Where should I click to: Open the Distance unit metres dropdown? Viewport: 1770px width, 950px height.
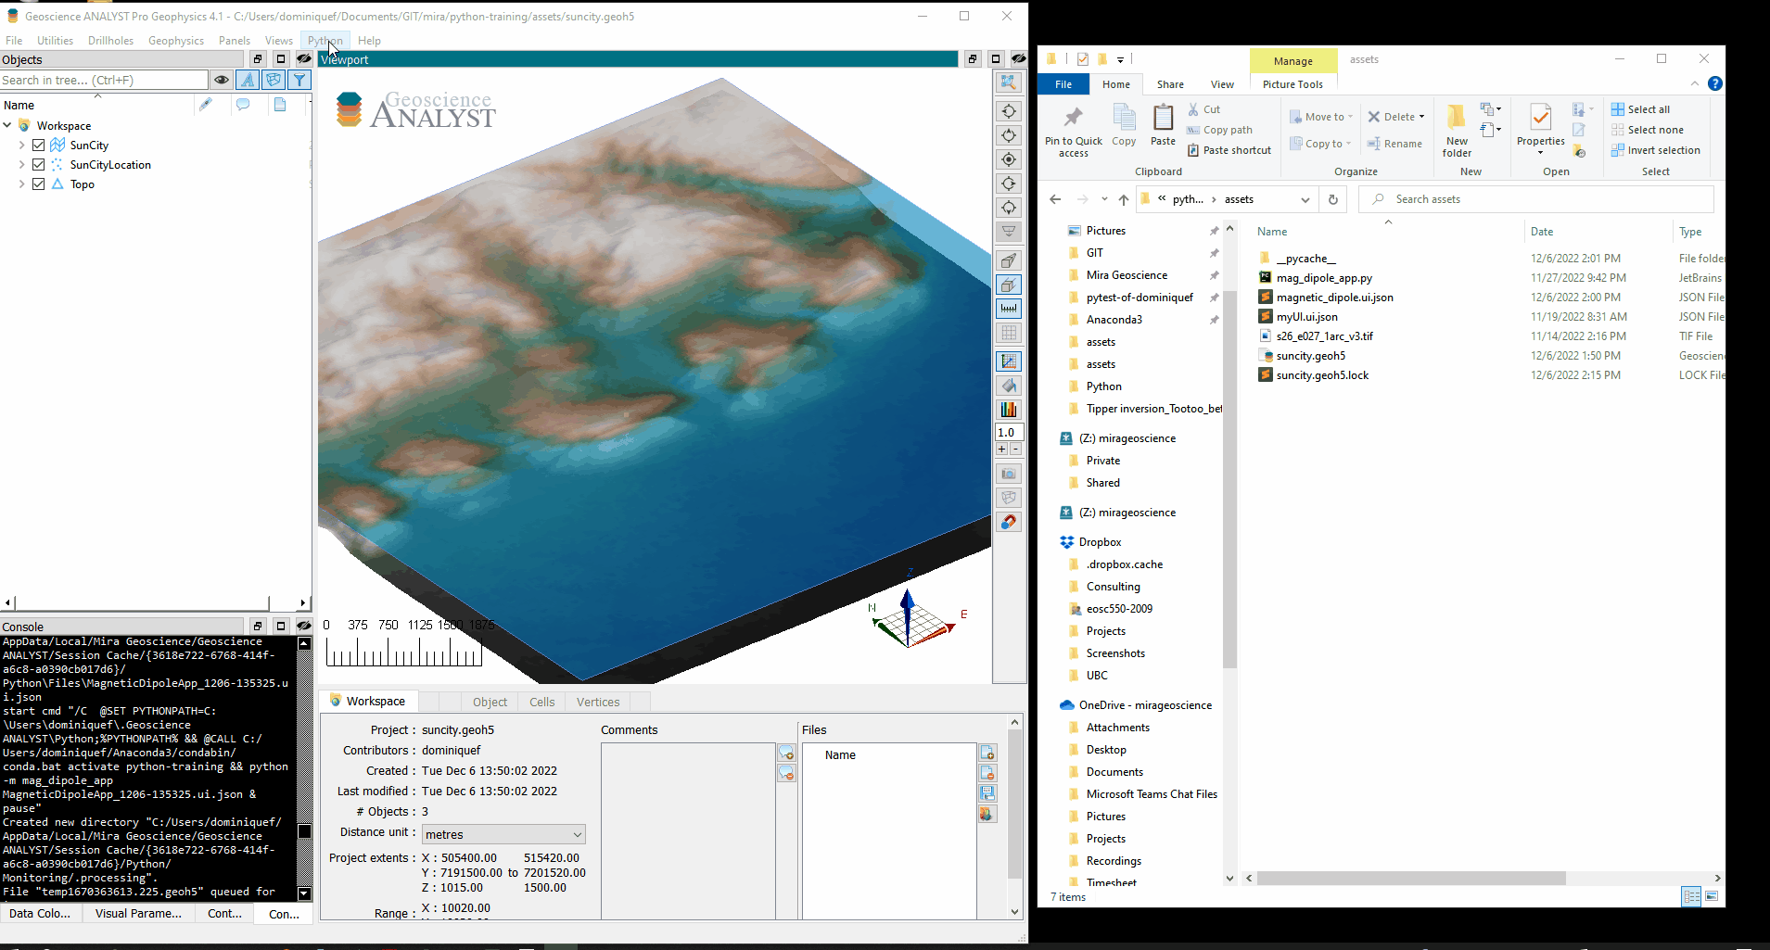(x=503, y=834)
